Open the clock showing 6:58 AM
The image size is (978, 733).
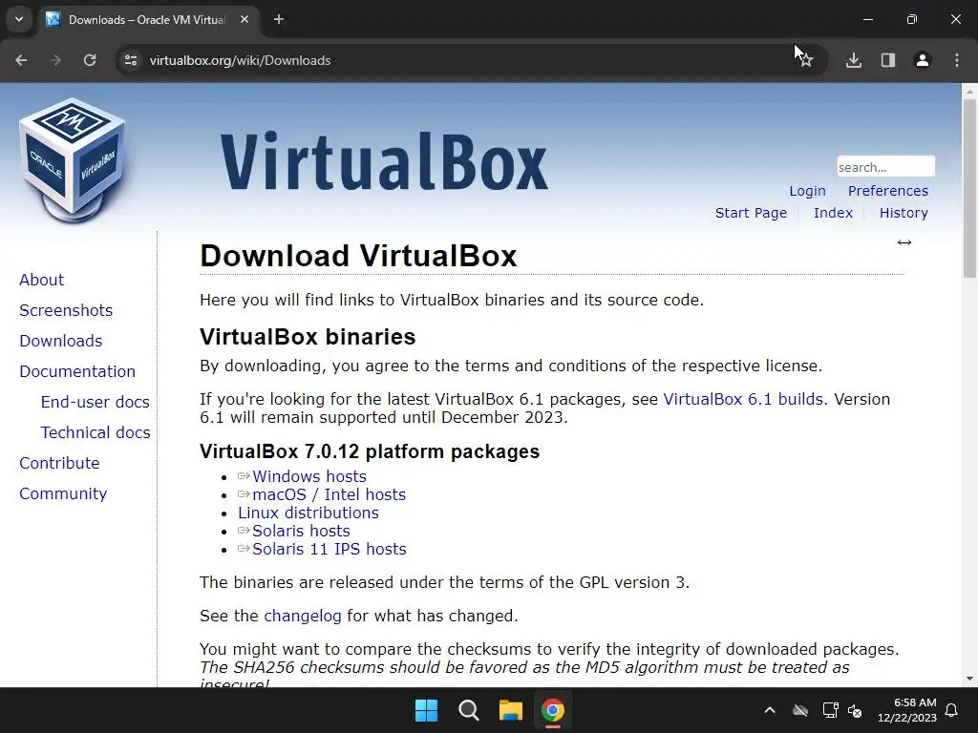pos(907,710)
